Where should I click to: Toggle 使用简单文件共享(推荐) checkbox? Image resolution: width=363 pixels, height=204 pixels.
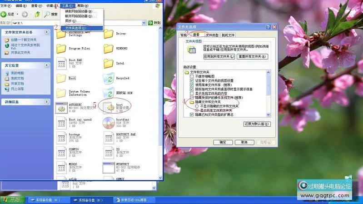pos(192,85)
